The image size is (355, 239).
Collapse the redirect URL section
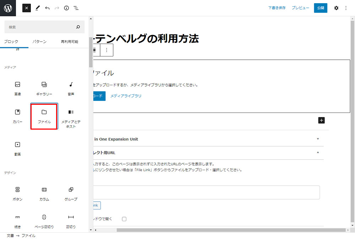[x=318, y=152]
